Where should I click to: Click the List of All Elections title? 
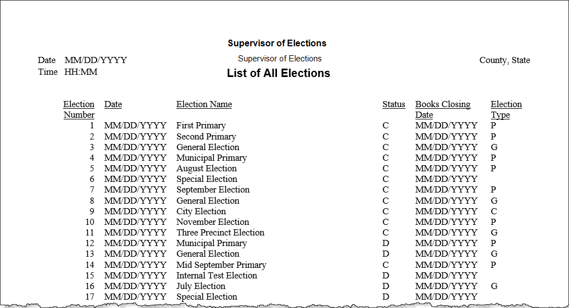tap(278, 73)
